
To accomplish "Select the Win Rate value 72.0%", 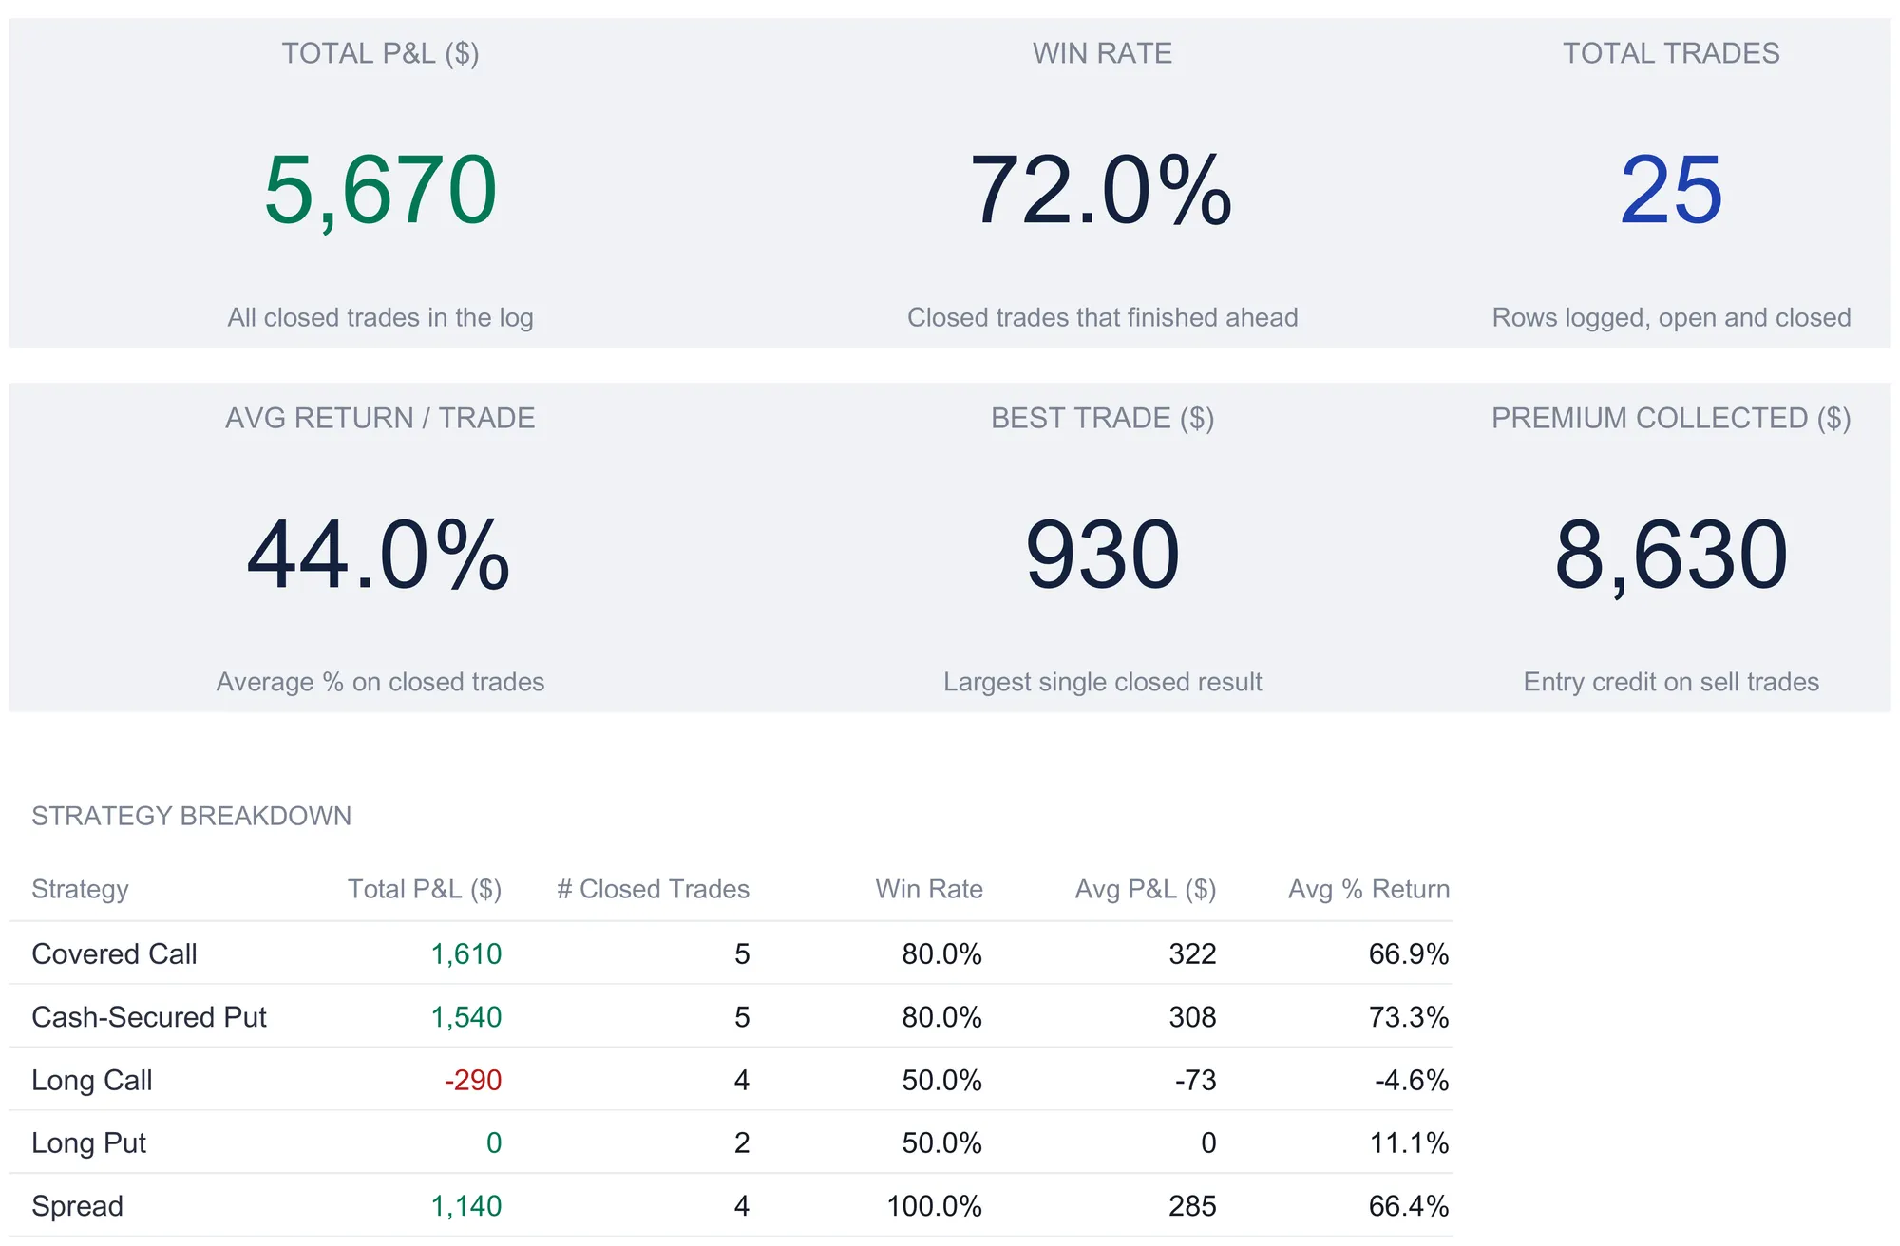I will (1101, 191).
